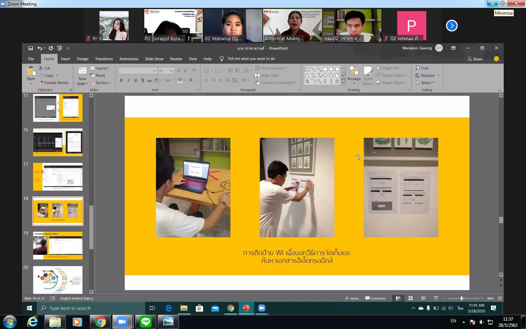Click Increase Font Size icon
Screen dimensions: 526x329
pyautogui.click(x=179, y=71)
